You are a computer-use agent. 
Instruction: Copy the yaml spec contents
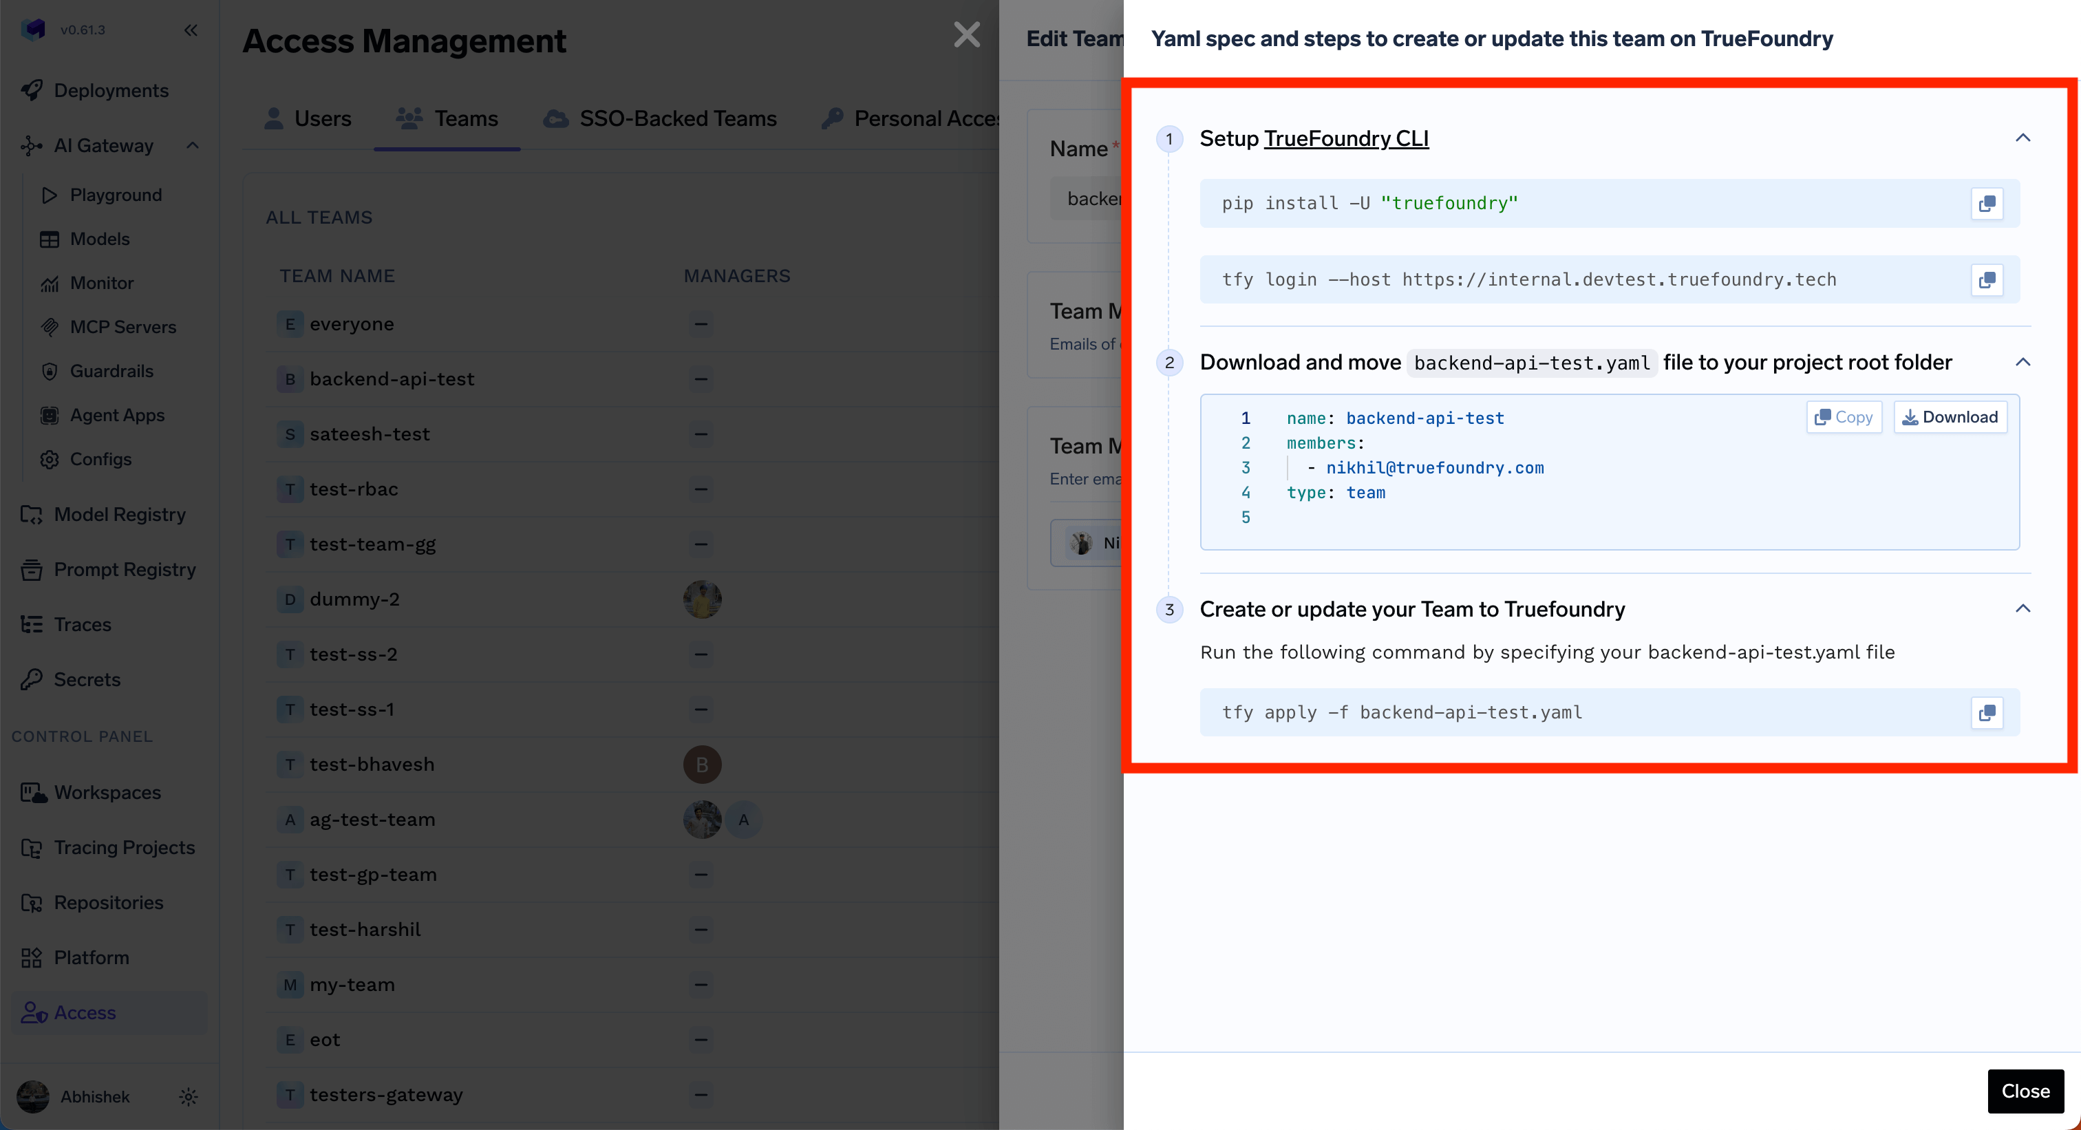(x=1844, y=417)
